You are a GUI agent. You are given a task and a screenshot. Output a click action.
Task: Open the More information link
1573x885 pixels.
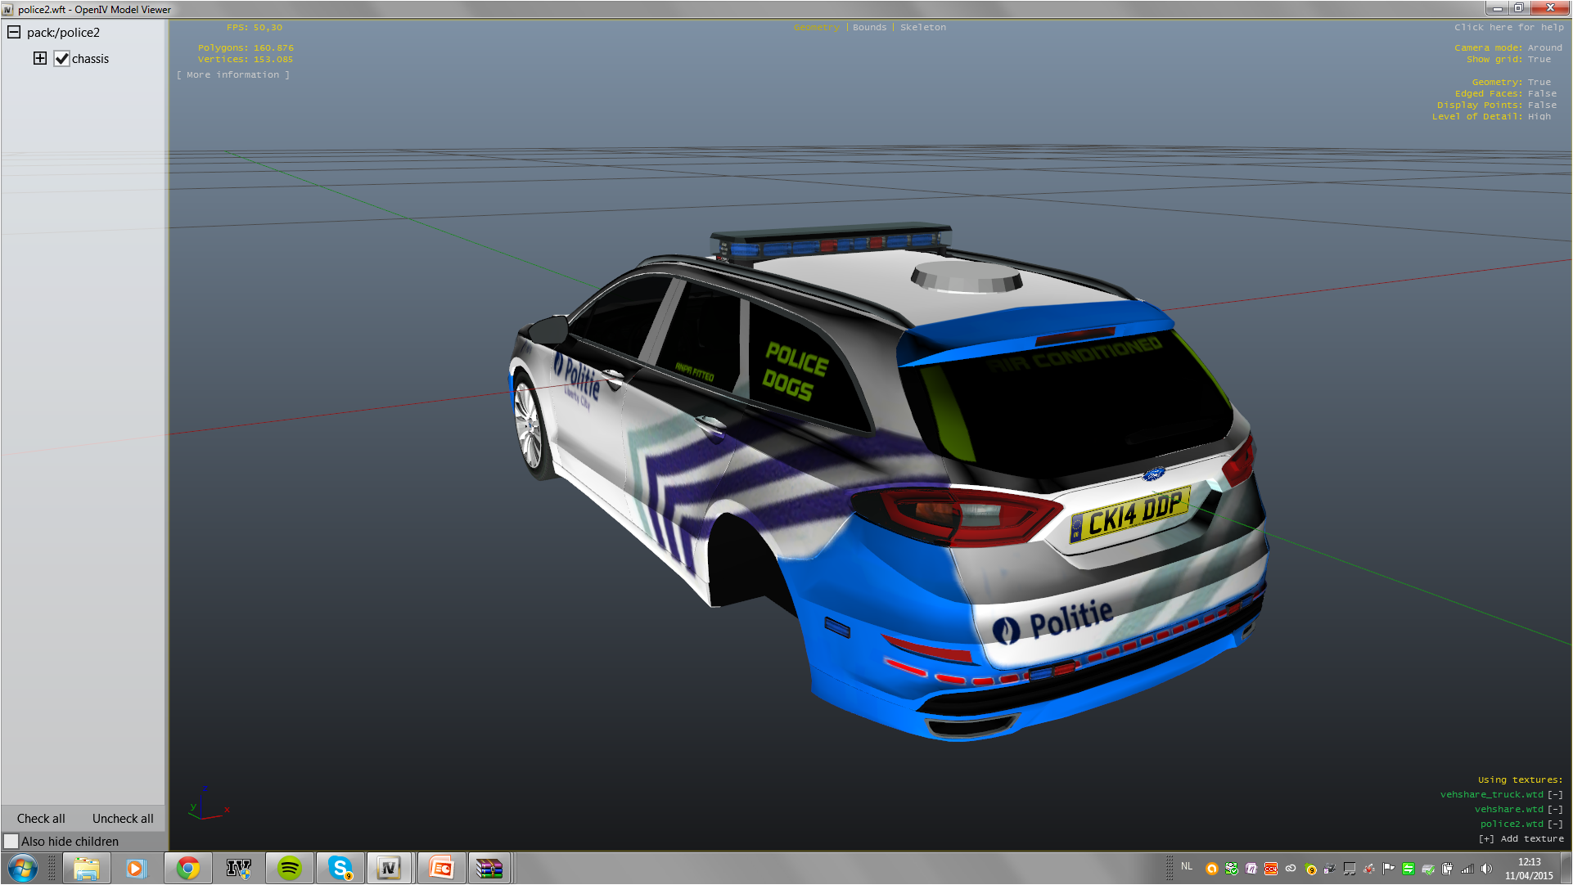[233, 74]
